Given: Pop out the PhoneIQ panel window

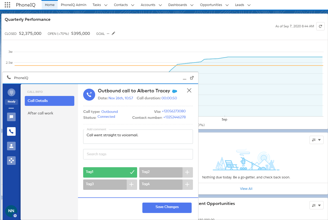Looking at the screenshot, I should pyautogui.click(x=192, y=78).
